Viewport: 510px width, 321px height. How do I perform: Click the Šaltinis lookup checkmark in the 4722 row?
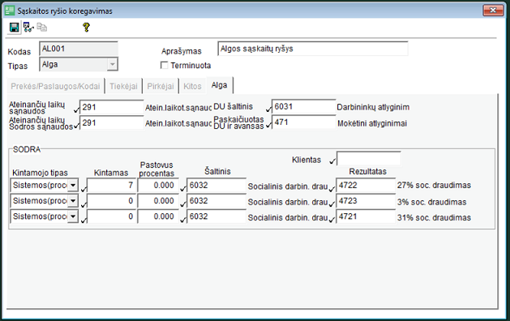point(183,188)
